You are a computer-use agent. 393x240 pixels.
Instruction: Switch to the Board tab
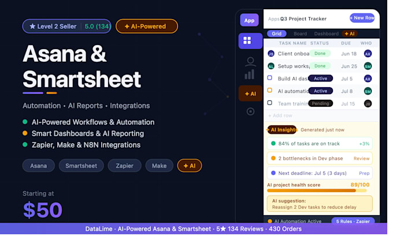300,34
